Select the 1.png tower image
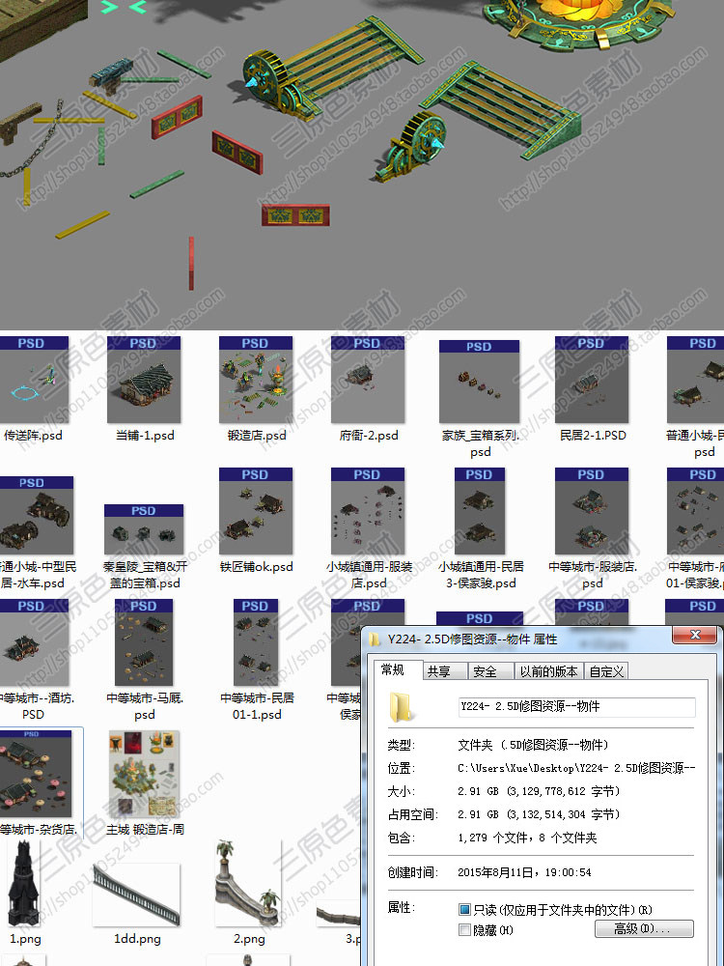The height and width of the screenshot is (966, 724). pos(23,883)
